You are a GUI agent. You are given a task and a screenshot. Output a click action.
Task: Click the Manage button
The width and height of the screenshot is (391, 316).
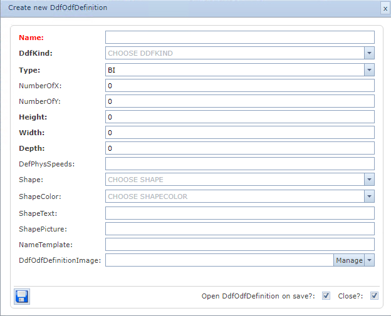tap(349, 260)
